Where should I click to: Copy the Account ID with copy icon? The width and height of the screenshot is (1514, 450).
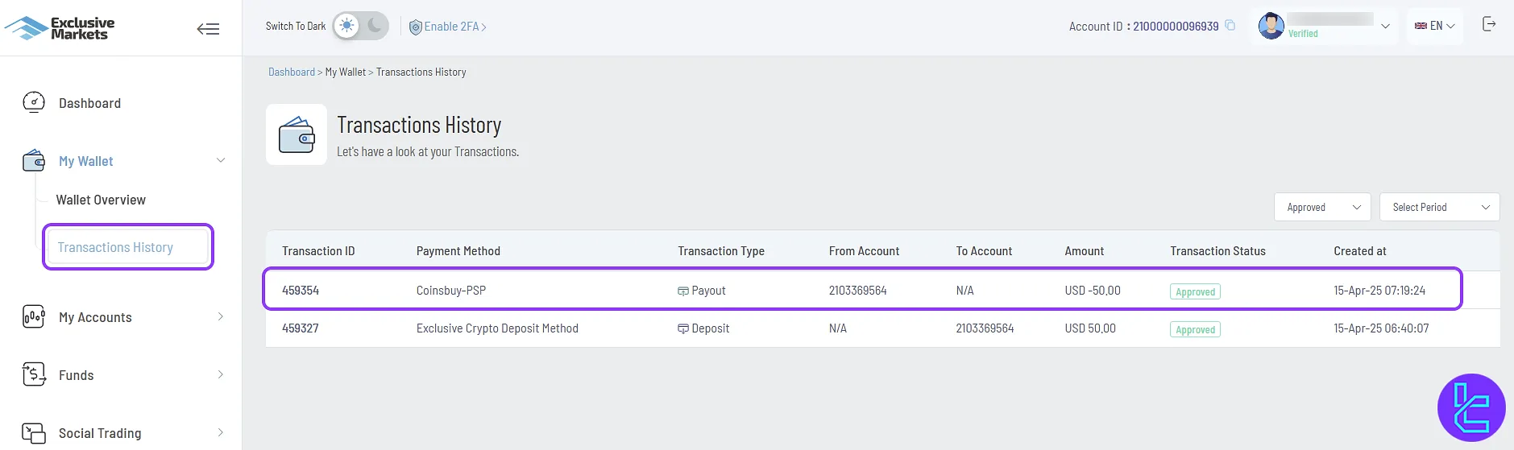[x=1230, y=26]
